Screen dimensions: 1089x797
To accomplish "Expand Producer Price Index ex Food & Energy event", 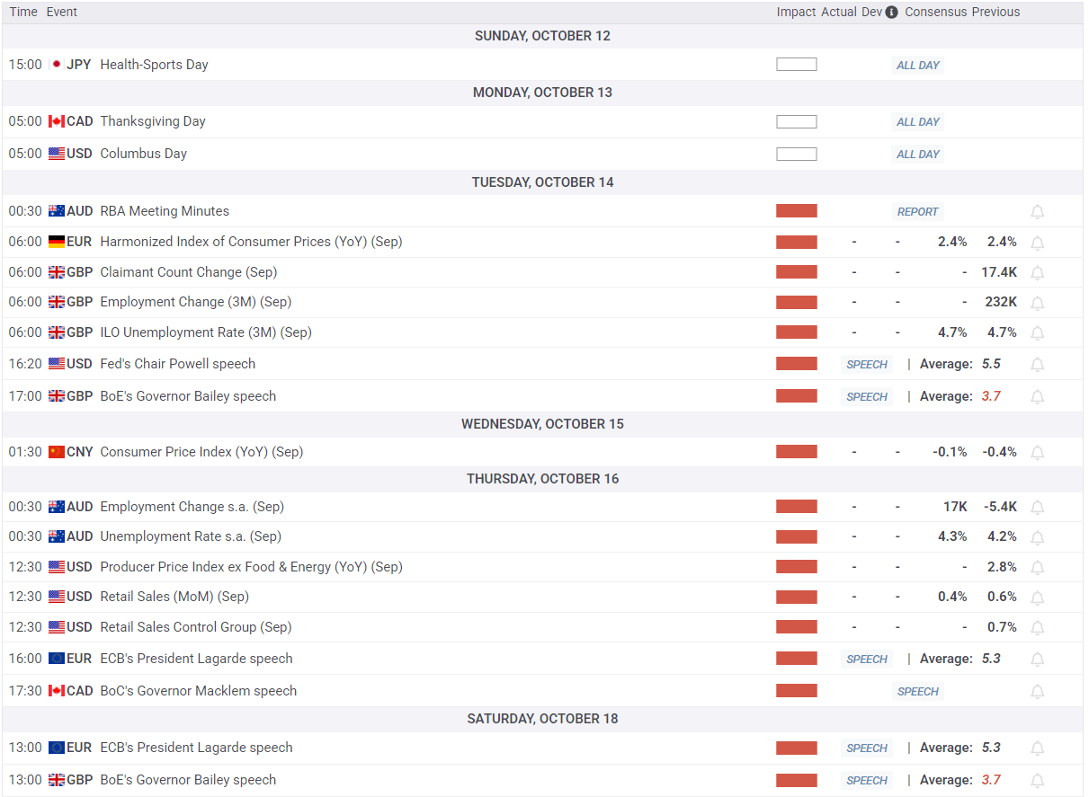I will coord(251,567).
